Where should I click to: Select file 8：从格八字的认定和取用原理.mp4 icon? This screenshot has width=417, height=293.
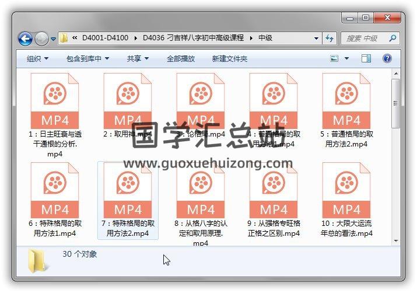[x=201, y=190]
